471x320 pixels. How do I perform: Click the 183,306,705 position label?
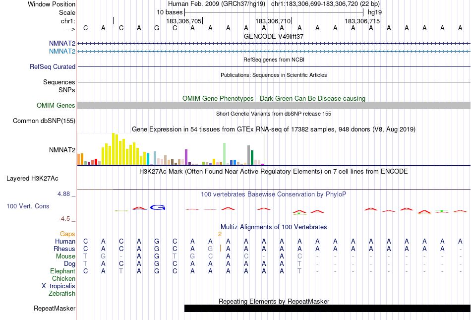[x=184, y=21]
